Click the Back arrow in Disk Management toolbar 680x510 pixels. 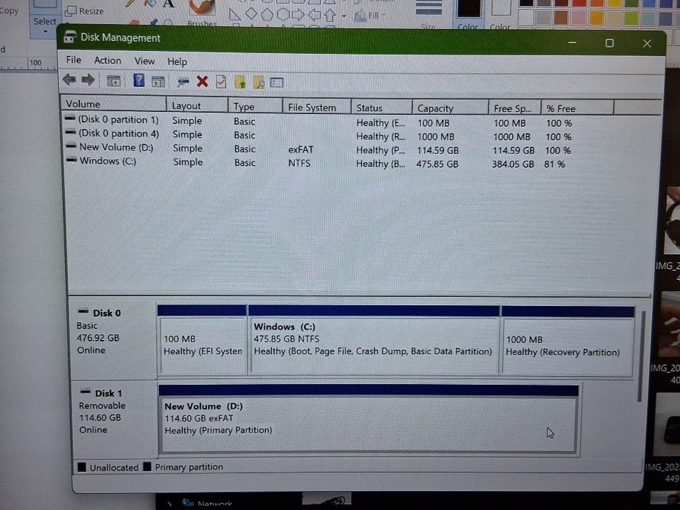[69, 80]
